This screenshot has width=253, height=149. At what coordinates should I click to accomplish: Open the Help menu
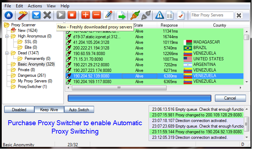[x=65, y=6]
